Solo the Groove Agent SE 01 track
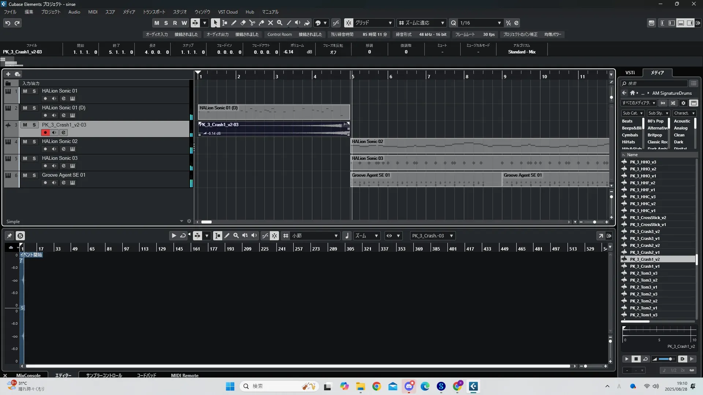The width and height of the screenshot is (703, 395). (x=34, y=175)
